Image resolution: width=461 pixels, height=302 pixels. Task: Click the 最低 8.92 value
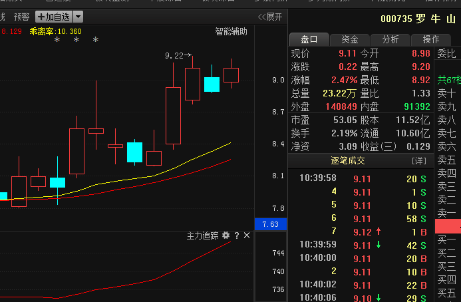(x=421, y=80)
